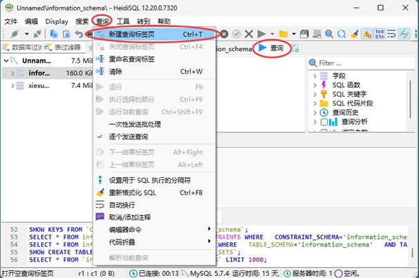Click the round cancel-editing icon

tap(224, 34)
